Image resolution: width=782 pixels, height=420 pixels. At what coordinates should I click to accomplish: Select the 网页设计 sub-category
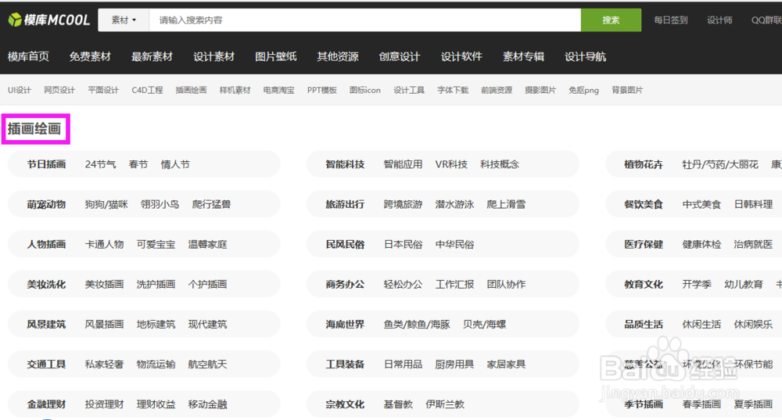point(59,90)
